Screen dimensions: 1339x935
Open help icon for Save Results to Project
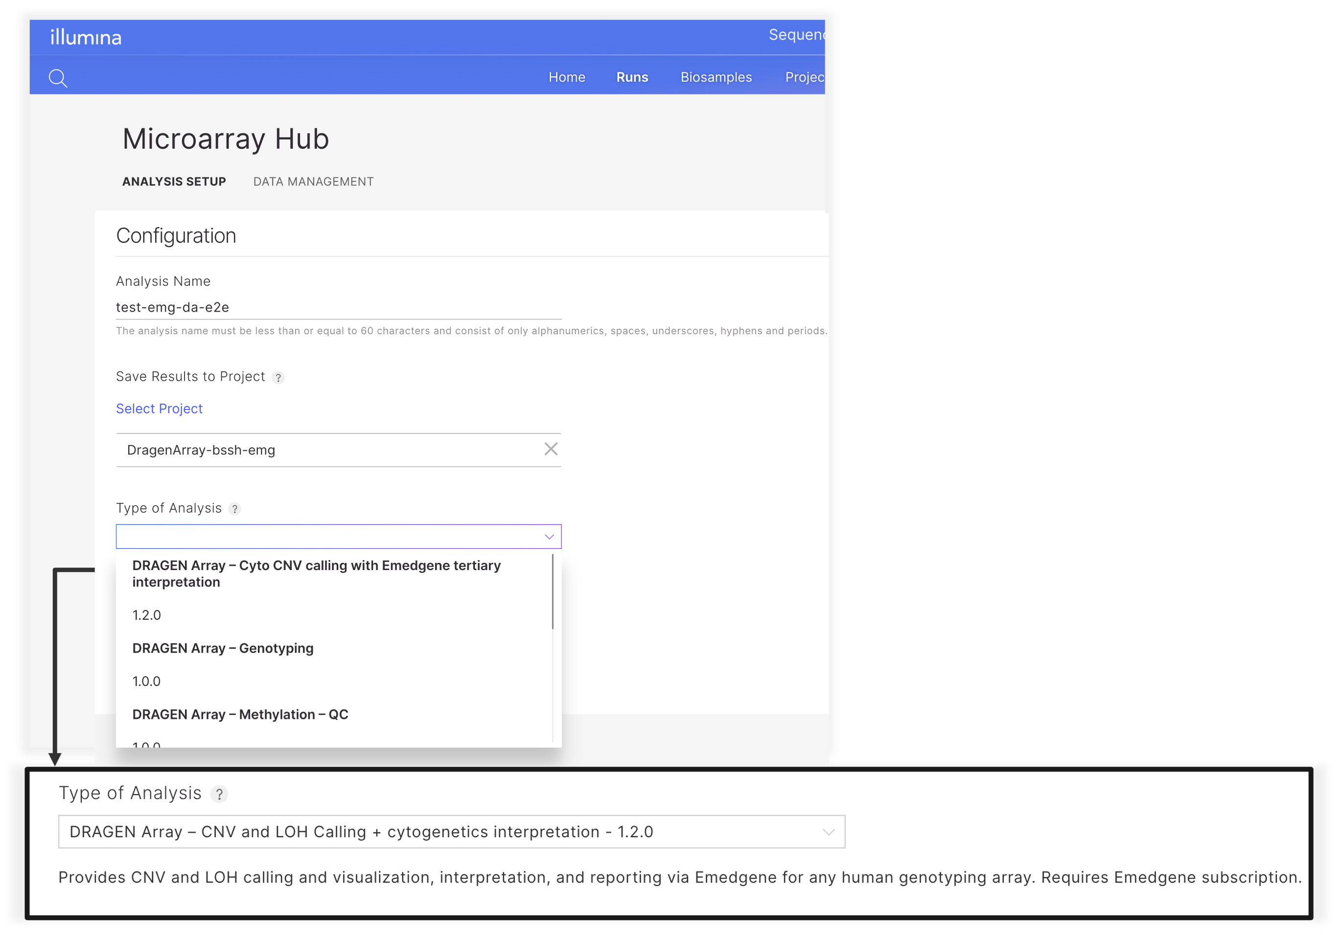(278, 378)
